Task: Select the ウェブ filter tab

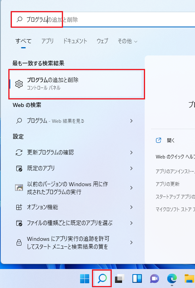Action: coord(102,41)
